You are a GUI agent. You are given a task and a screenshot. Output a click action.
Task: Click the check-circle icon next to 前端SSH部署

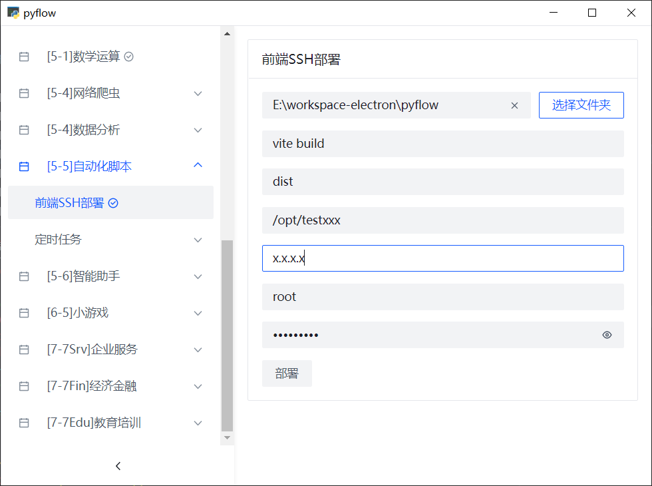pos(113,203)
